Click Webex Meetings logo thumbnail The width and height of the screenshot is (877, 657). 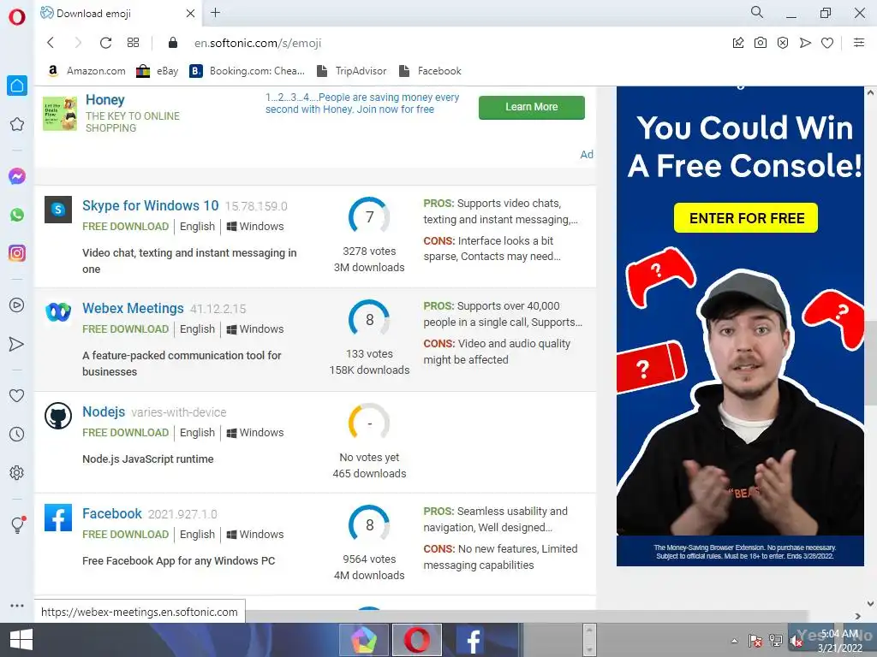click(x=58, y=311)
